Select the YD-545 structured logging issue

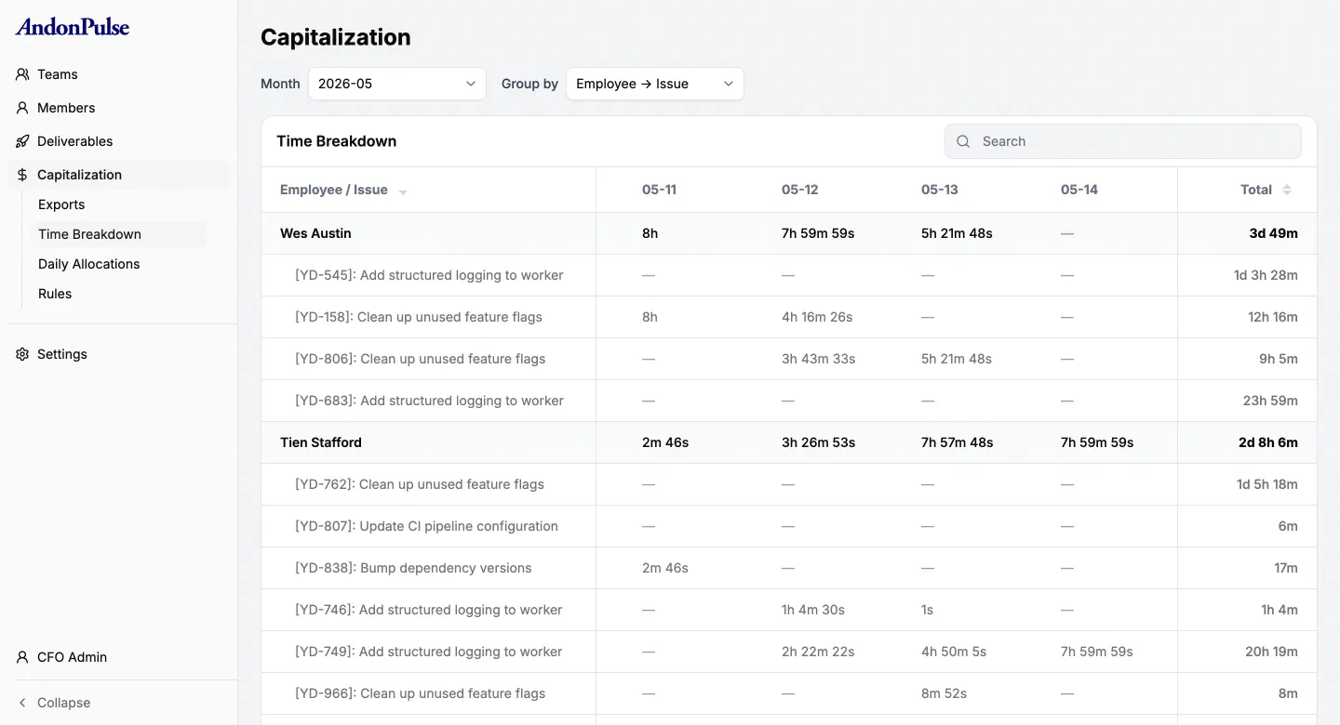(429, 275)
